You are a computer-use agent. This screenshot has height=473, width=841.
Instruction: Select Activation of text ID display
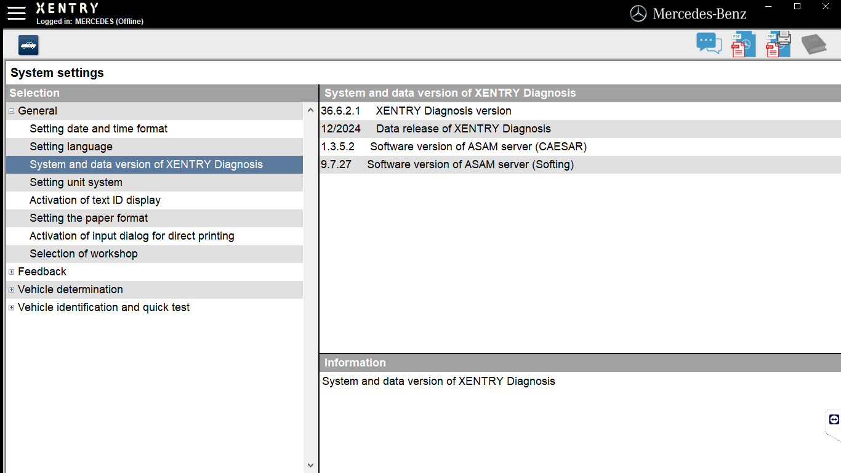click(x=155, y=200)
